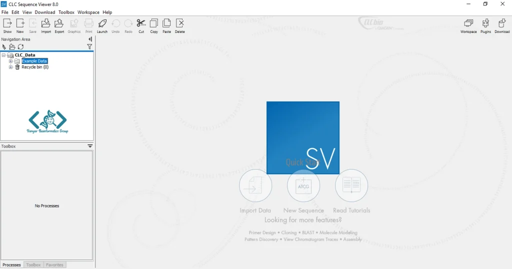Click the filter funnel icon in Navigation Area

tap(89, 47)
